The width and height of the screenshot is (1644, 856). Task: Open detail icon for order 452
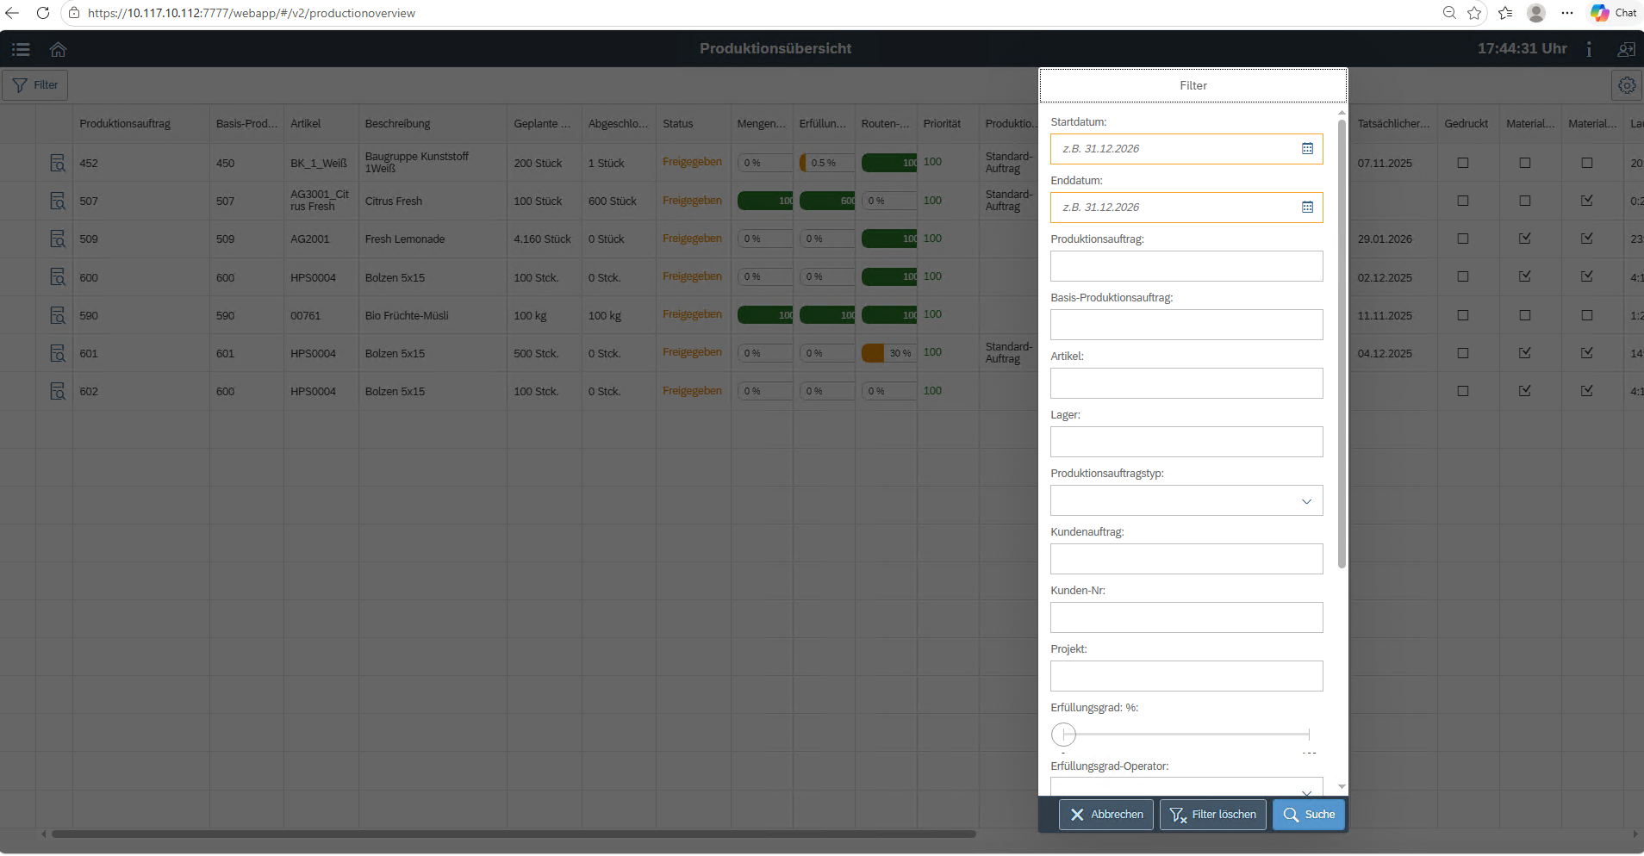pyautogui.click(x=58, y=163)
